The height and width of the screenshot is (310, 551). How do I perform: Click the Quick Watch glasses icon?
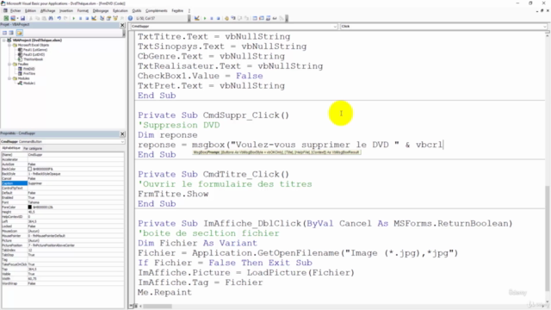(275, 18)
